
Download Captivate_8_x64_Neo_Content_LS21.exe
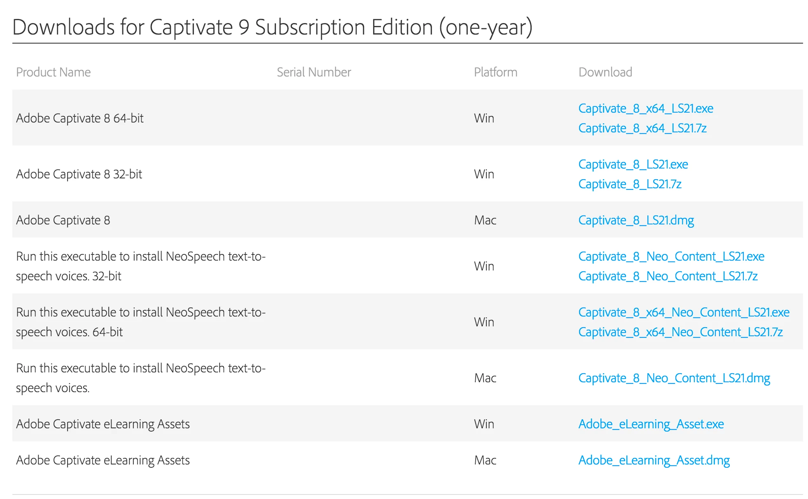pyautogui.click(x=684, y=312)
